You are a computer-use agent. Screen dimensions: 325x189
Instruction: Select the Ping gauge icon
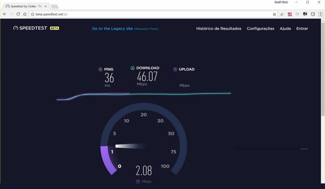point(101,69)
